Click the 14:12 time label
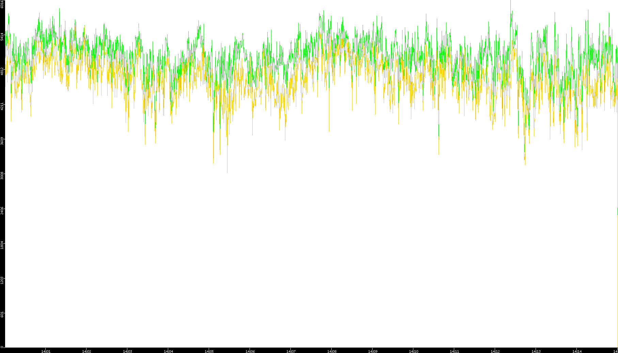618x353 pixels. [x=495, y=351]
